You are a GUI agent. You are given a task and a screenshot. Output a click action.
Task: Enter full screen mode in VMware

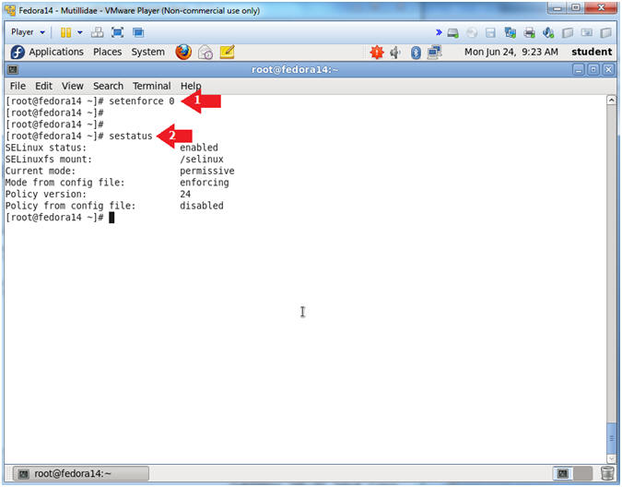pos(117,32)
